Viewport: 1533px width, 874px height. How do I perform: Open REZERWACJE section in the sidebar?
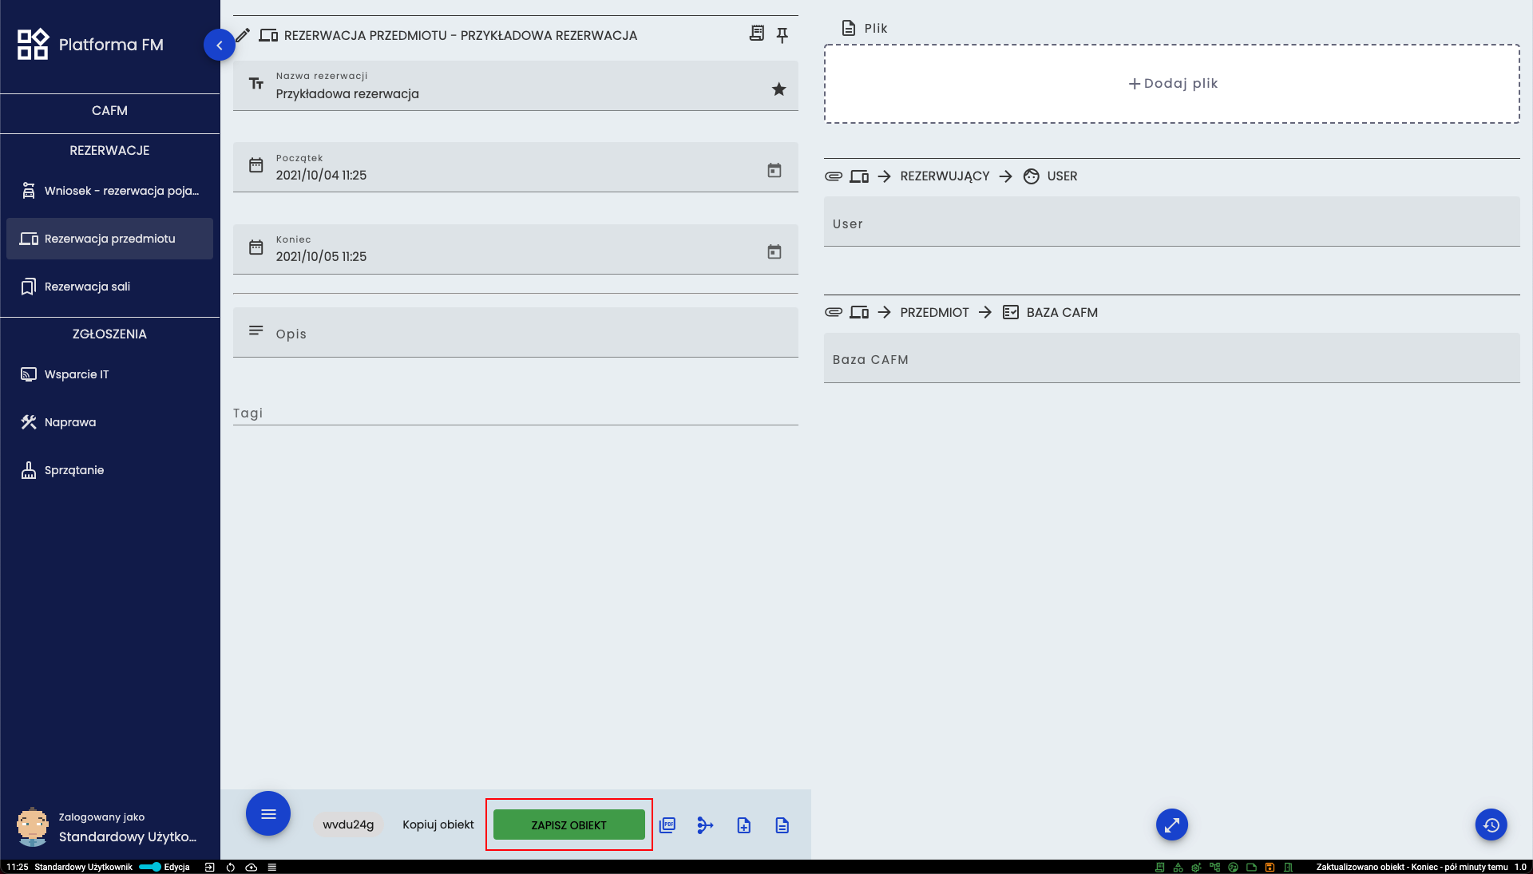tap(109, 151)
